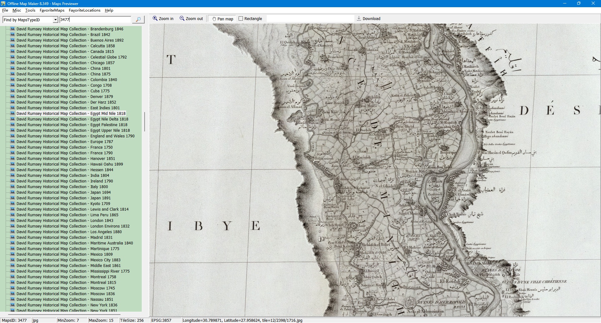Image resolution: width=601 pixels, height=323 pixels.
Task: Select Lewis and Clark 1814 map
Action: pyautogui.click(x=72, y=209)
